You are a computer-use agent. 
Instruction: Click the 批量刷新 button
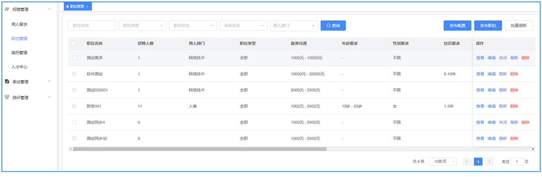point(518,25)
